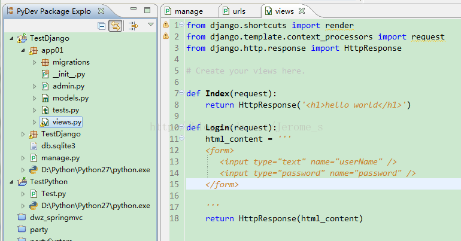461x241 pixels.
Task: Collapse the app01 package node
Action: tap(23, 50)
